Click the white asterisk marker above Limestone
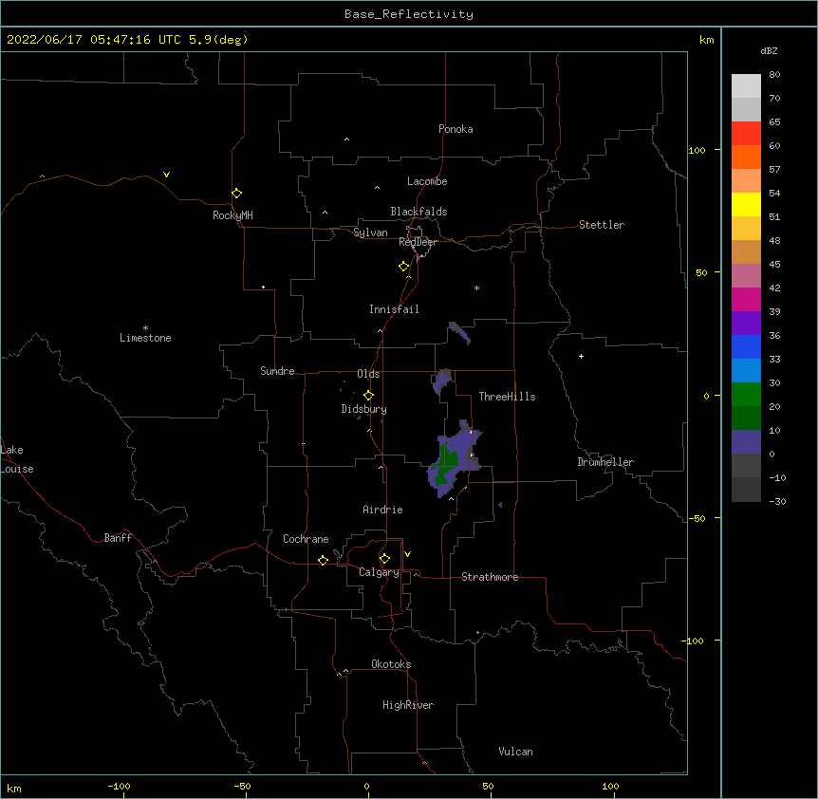 (145, 327)
